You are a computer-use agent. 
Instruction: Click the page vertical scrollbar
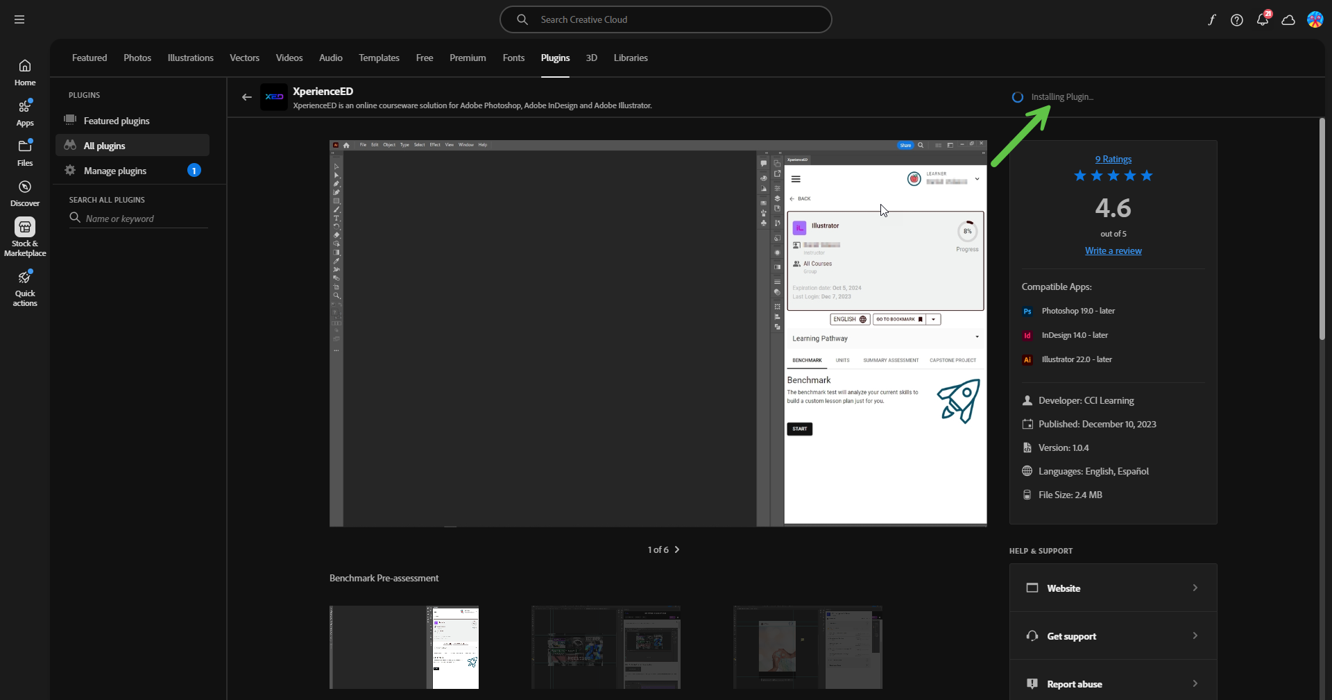(1322, 229)
